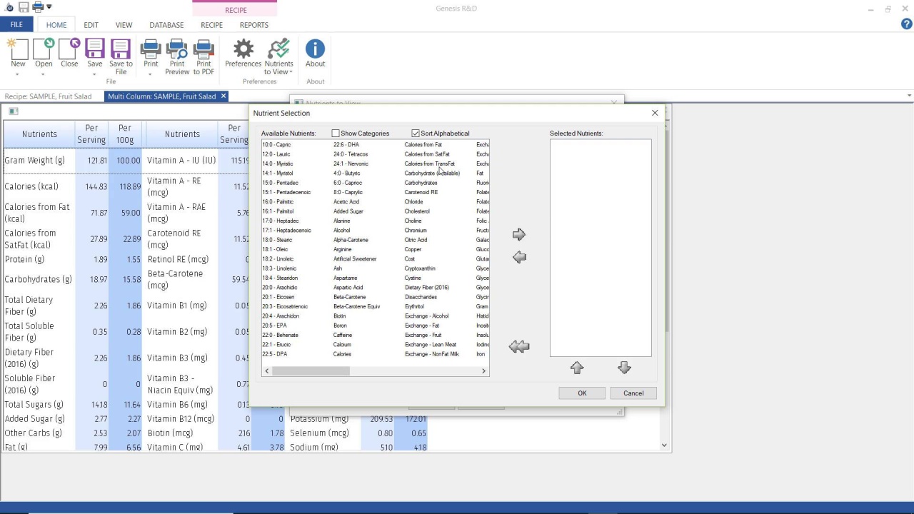Open the Nutrients to View dropdown
The height and width of the screenshot is (514, 914).
(x=291, y=71)
